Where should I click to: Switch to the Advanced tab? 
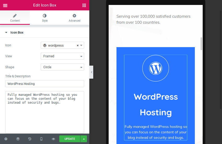74,18
